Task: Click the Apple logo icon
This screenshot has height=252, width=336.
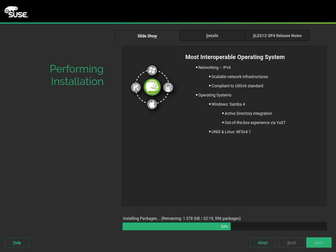Action: click(x=152, y=104)
